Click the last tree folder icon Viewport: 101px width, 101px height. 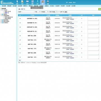3,23
